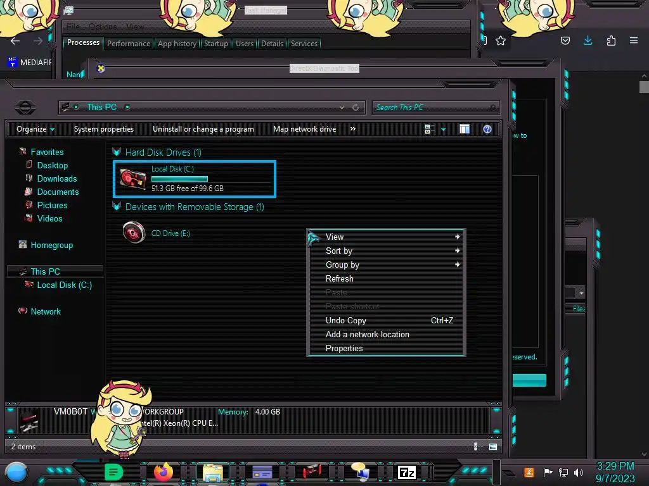
Task: Open 7-Zip from the taskbar
Action: tap(407, 472)
